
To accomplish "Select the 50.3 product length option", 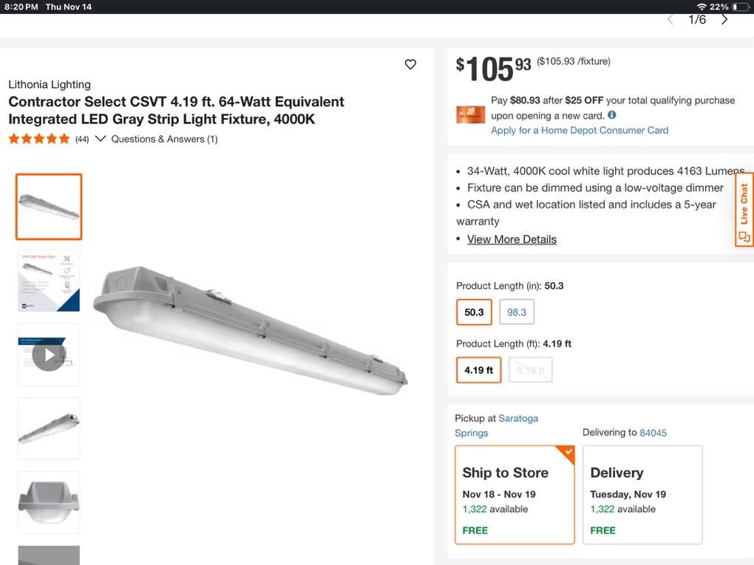I will [x=474, y=312].
